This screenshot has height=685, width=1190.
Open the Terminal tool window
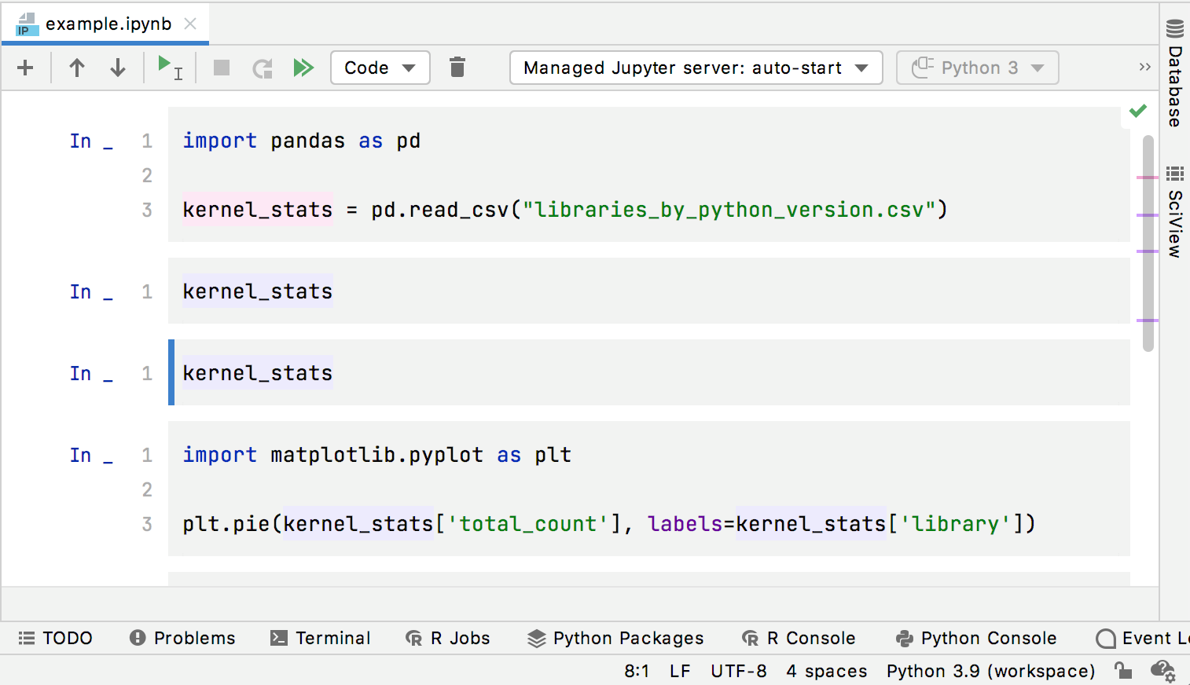(x=321, y=638)
